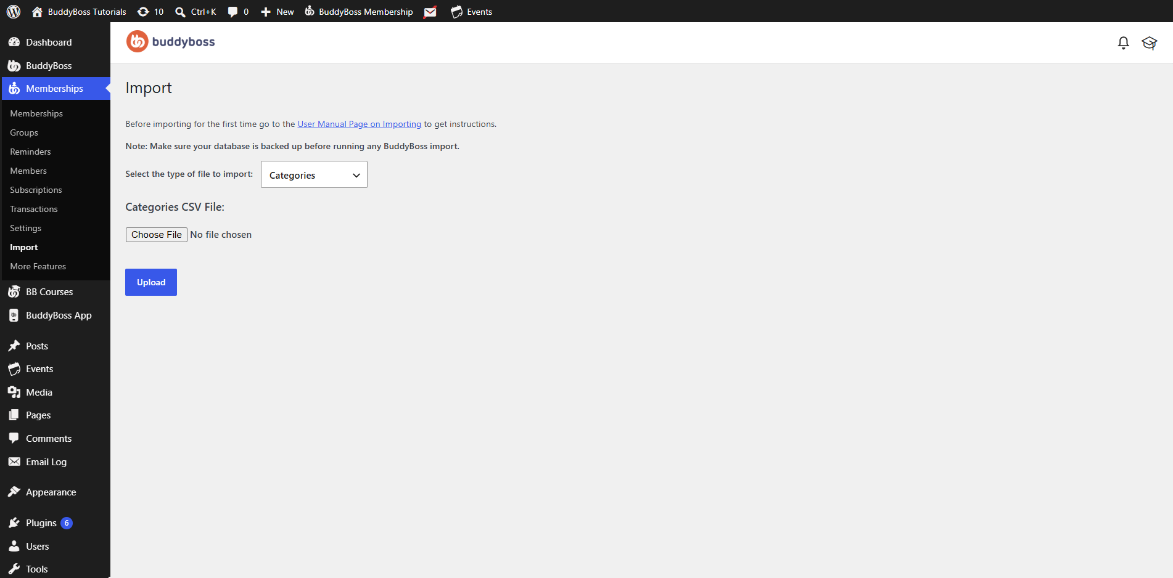1173x578 pixels.
Task: Open Events in the top admin bar
Action: [x=471, y=12]
